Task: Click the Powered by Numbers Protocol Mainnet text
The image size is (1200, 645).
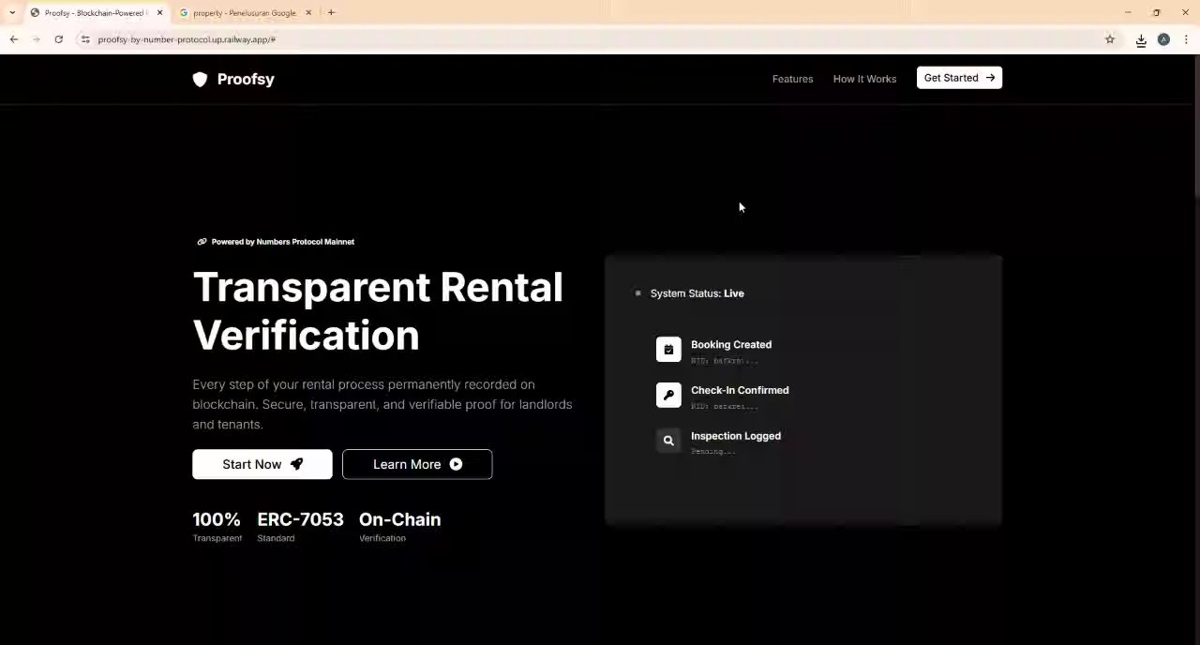Action: coord(283,242)
